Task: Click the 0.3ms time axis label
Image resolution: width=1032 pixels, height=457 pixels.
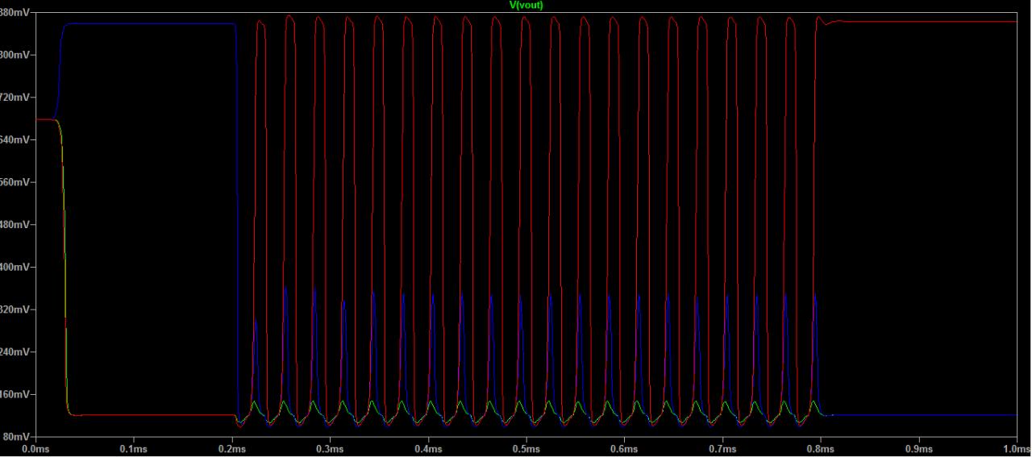Action: 330,448
